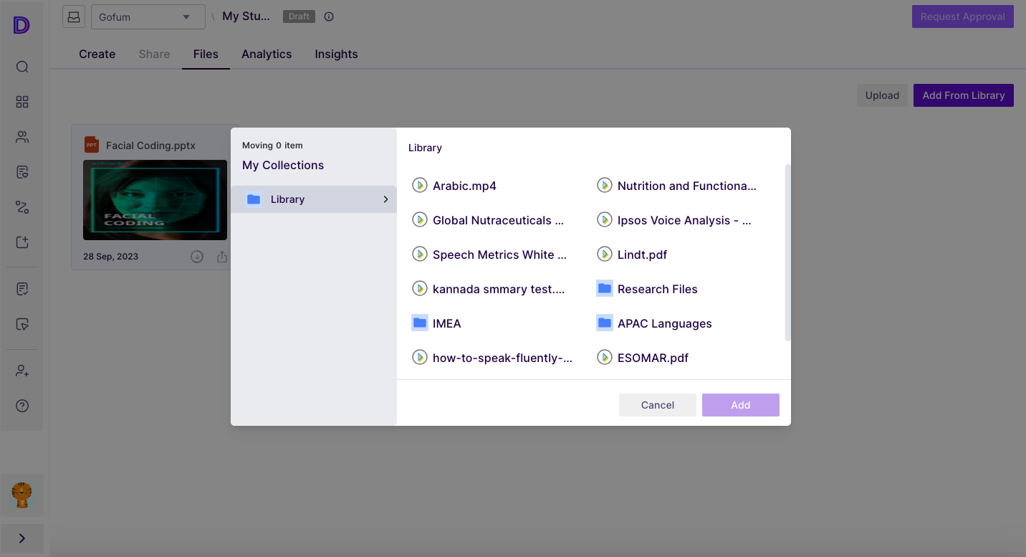The image size is (1026, 557).
Task: Download the Facial Coding.pptx file
Action: point(197,257)
